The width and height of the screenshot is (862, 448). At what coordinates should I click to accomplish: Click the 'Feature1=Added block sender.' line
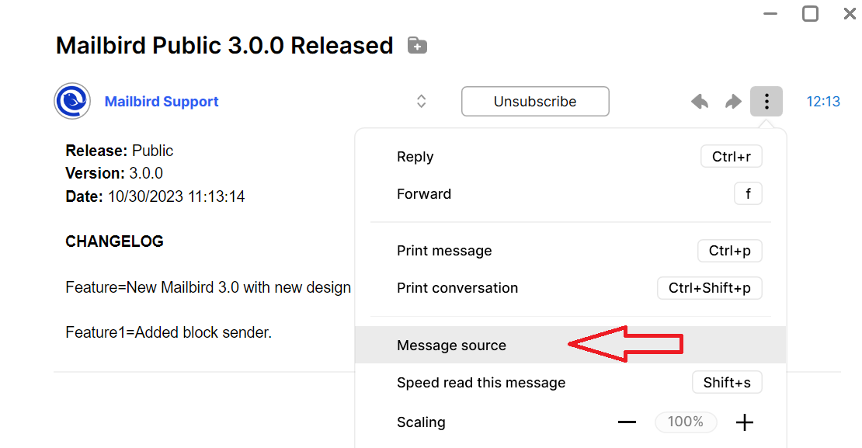(169, 332)
